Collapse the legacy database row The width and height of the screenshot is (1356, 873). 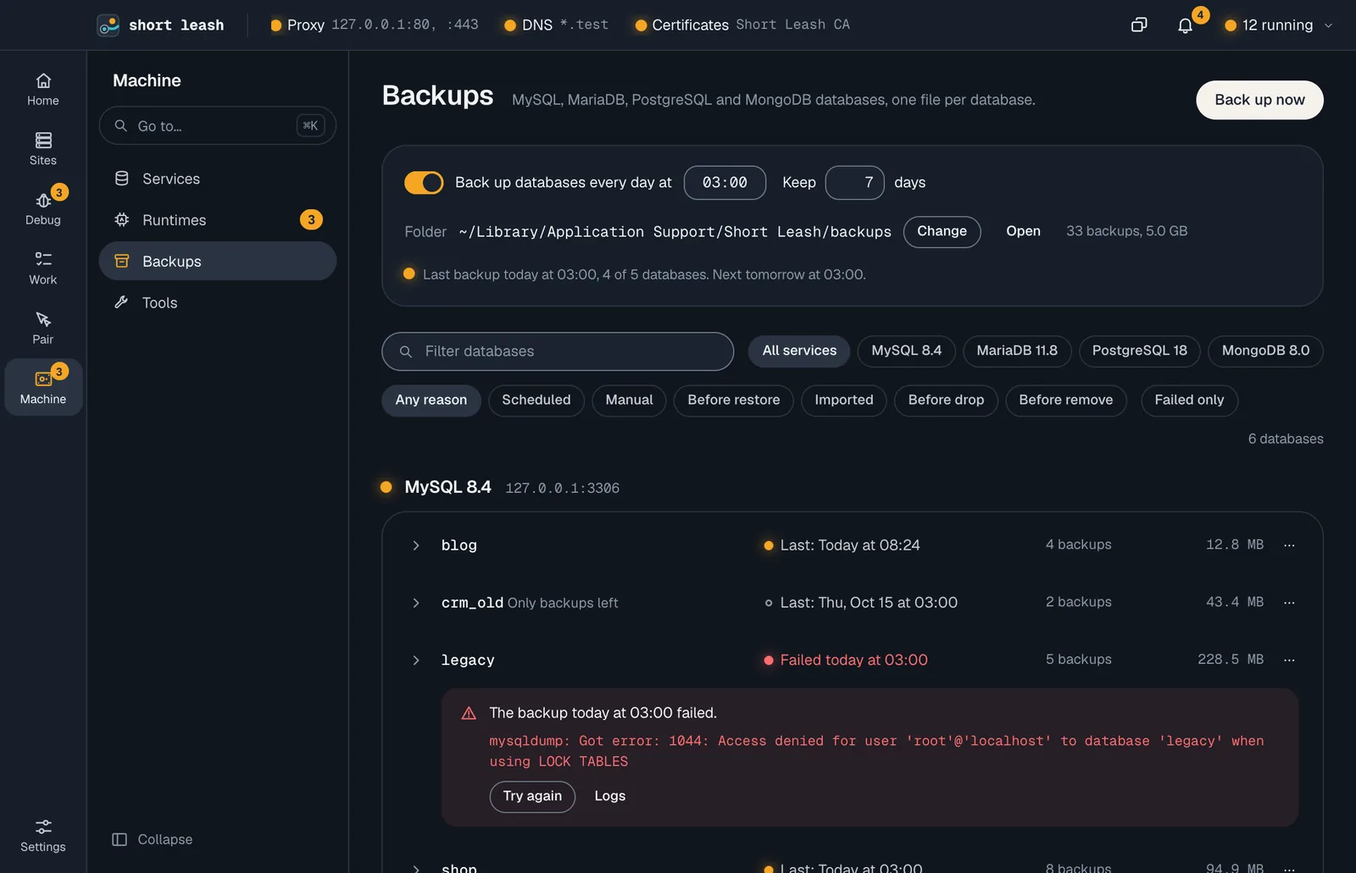pyautogui.click(x=416, y=660)
